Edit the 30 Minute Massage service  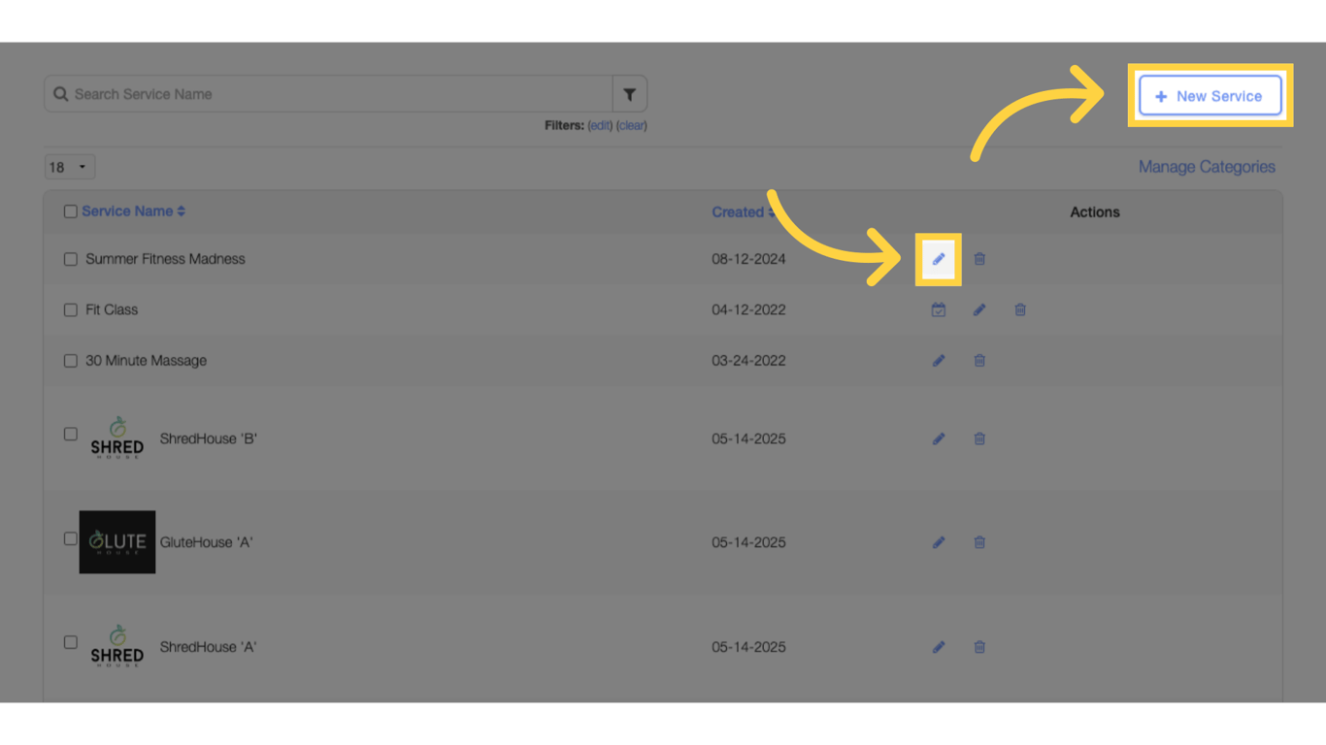click(x=938, y=360)
